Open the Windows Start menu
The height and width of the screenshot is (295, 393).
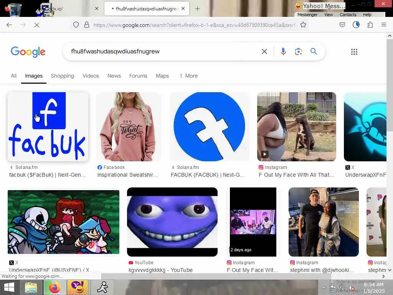[x=9, y=287]
